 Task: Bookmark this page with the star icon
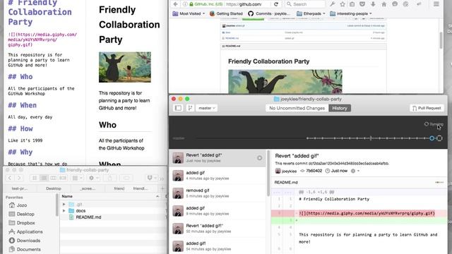[342, 4]
